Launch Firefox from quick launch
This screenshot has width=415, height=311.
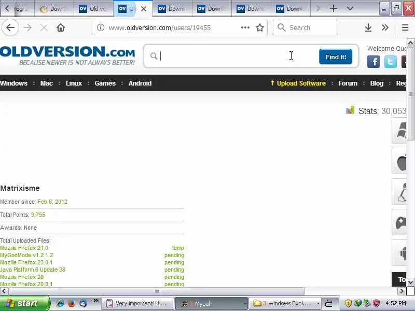point(72,303)
